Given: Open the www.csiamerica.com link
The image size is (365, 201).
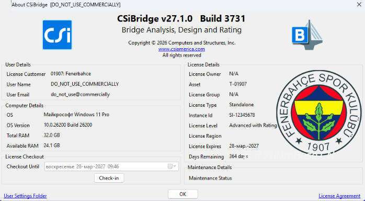Looking at the screenshot, I should (x=181, y=49).
